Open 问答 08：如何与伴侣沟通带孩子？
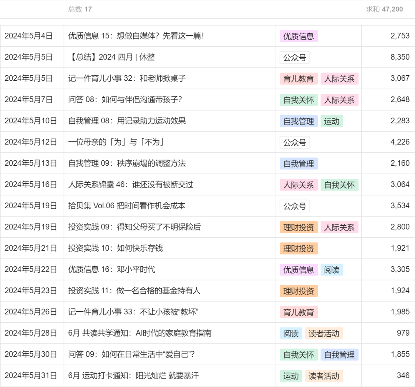The height and width of the screenshot is (387, 415). coord(125,100)
